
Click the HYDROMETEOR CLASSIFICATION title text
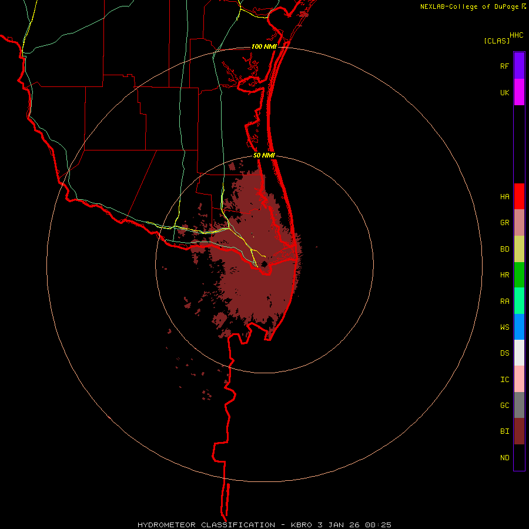tap(206, 525)
